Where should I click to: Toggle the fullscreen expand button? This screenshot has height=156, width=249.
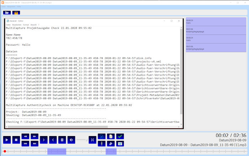tap(92, 140)
